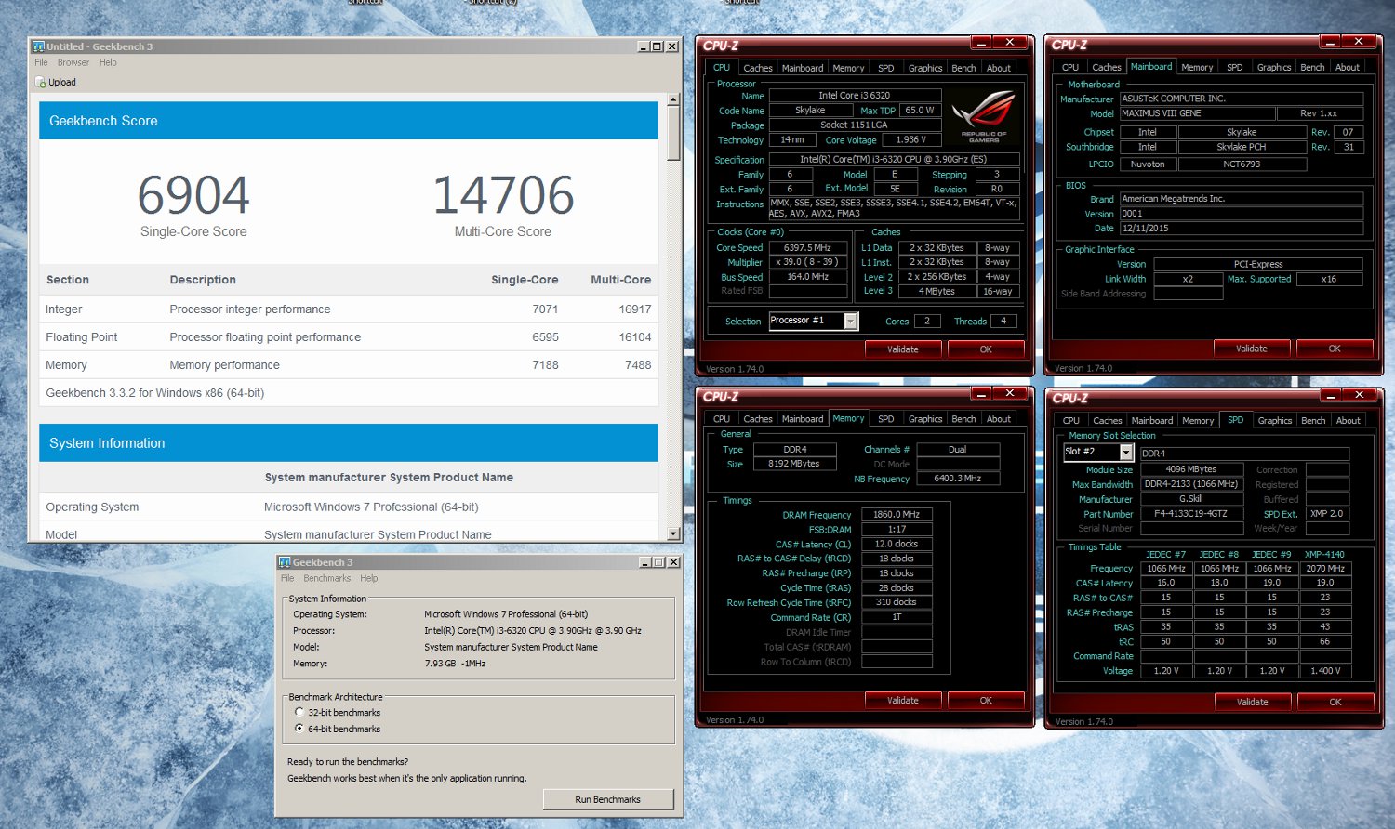This screenshot has width=1395, height=829.
Task: Open Browser menu in Geekbench results window
Action: [x=73, y=62]
